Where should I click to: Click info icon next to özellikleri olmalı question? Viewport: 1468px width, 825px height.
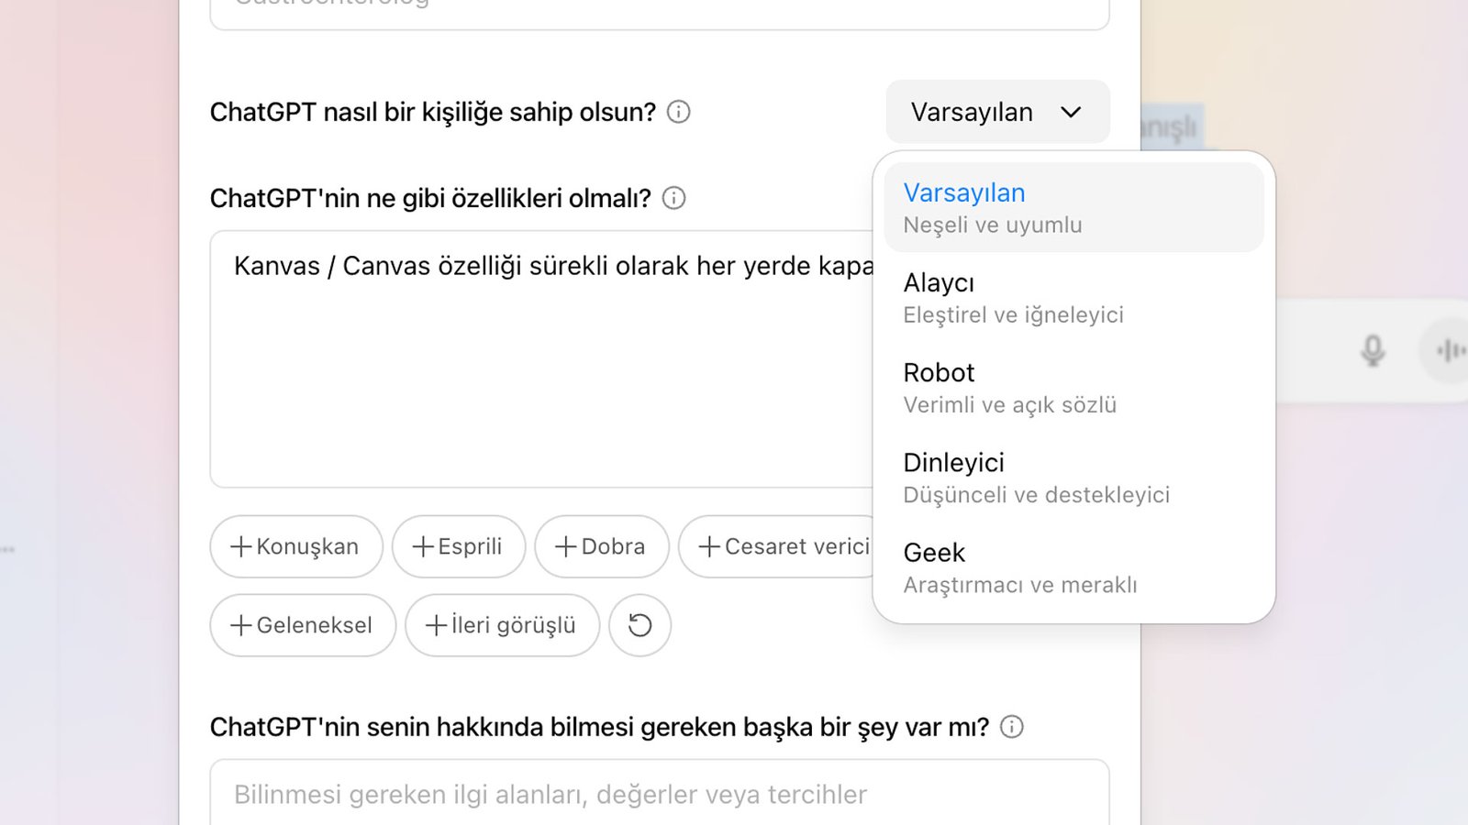(673, 198)
